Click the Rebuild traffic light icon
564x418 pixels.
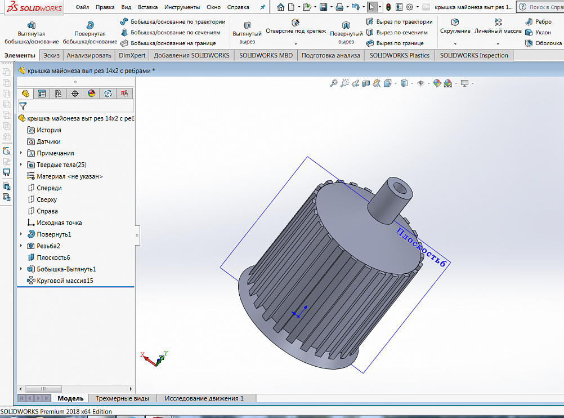pyautogui.click(x=388, y=7)
